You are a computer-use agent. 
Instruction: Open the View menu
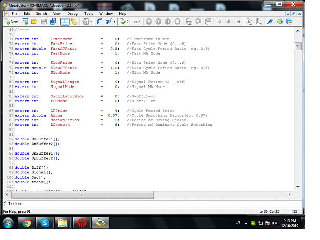57,14
